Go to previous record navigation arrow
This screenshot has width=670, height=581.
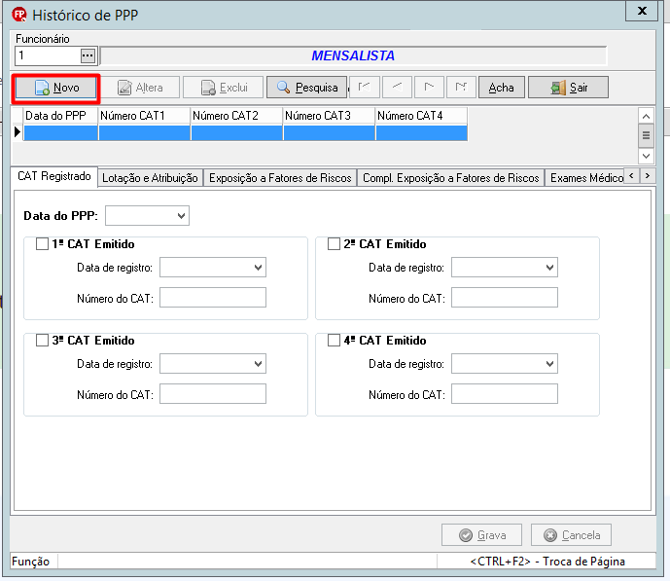(397, 88)
